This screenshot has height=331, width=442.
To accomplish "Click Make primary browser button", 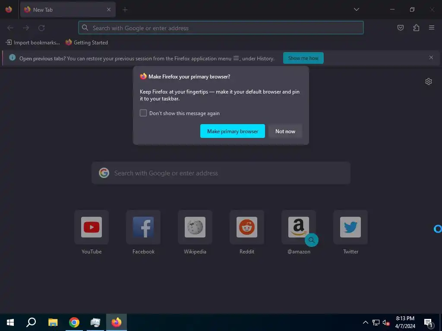I will (x=233, y=131).
